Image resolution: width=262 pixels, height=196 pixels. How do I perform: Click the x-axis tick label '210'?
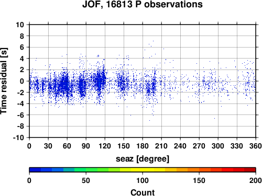(161, 146)
